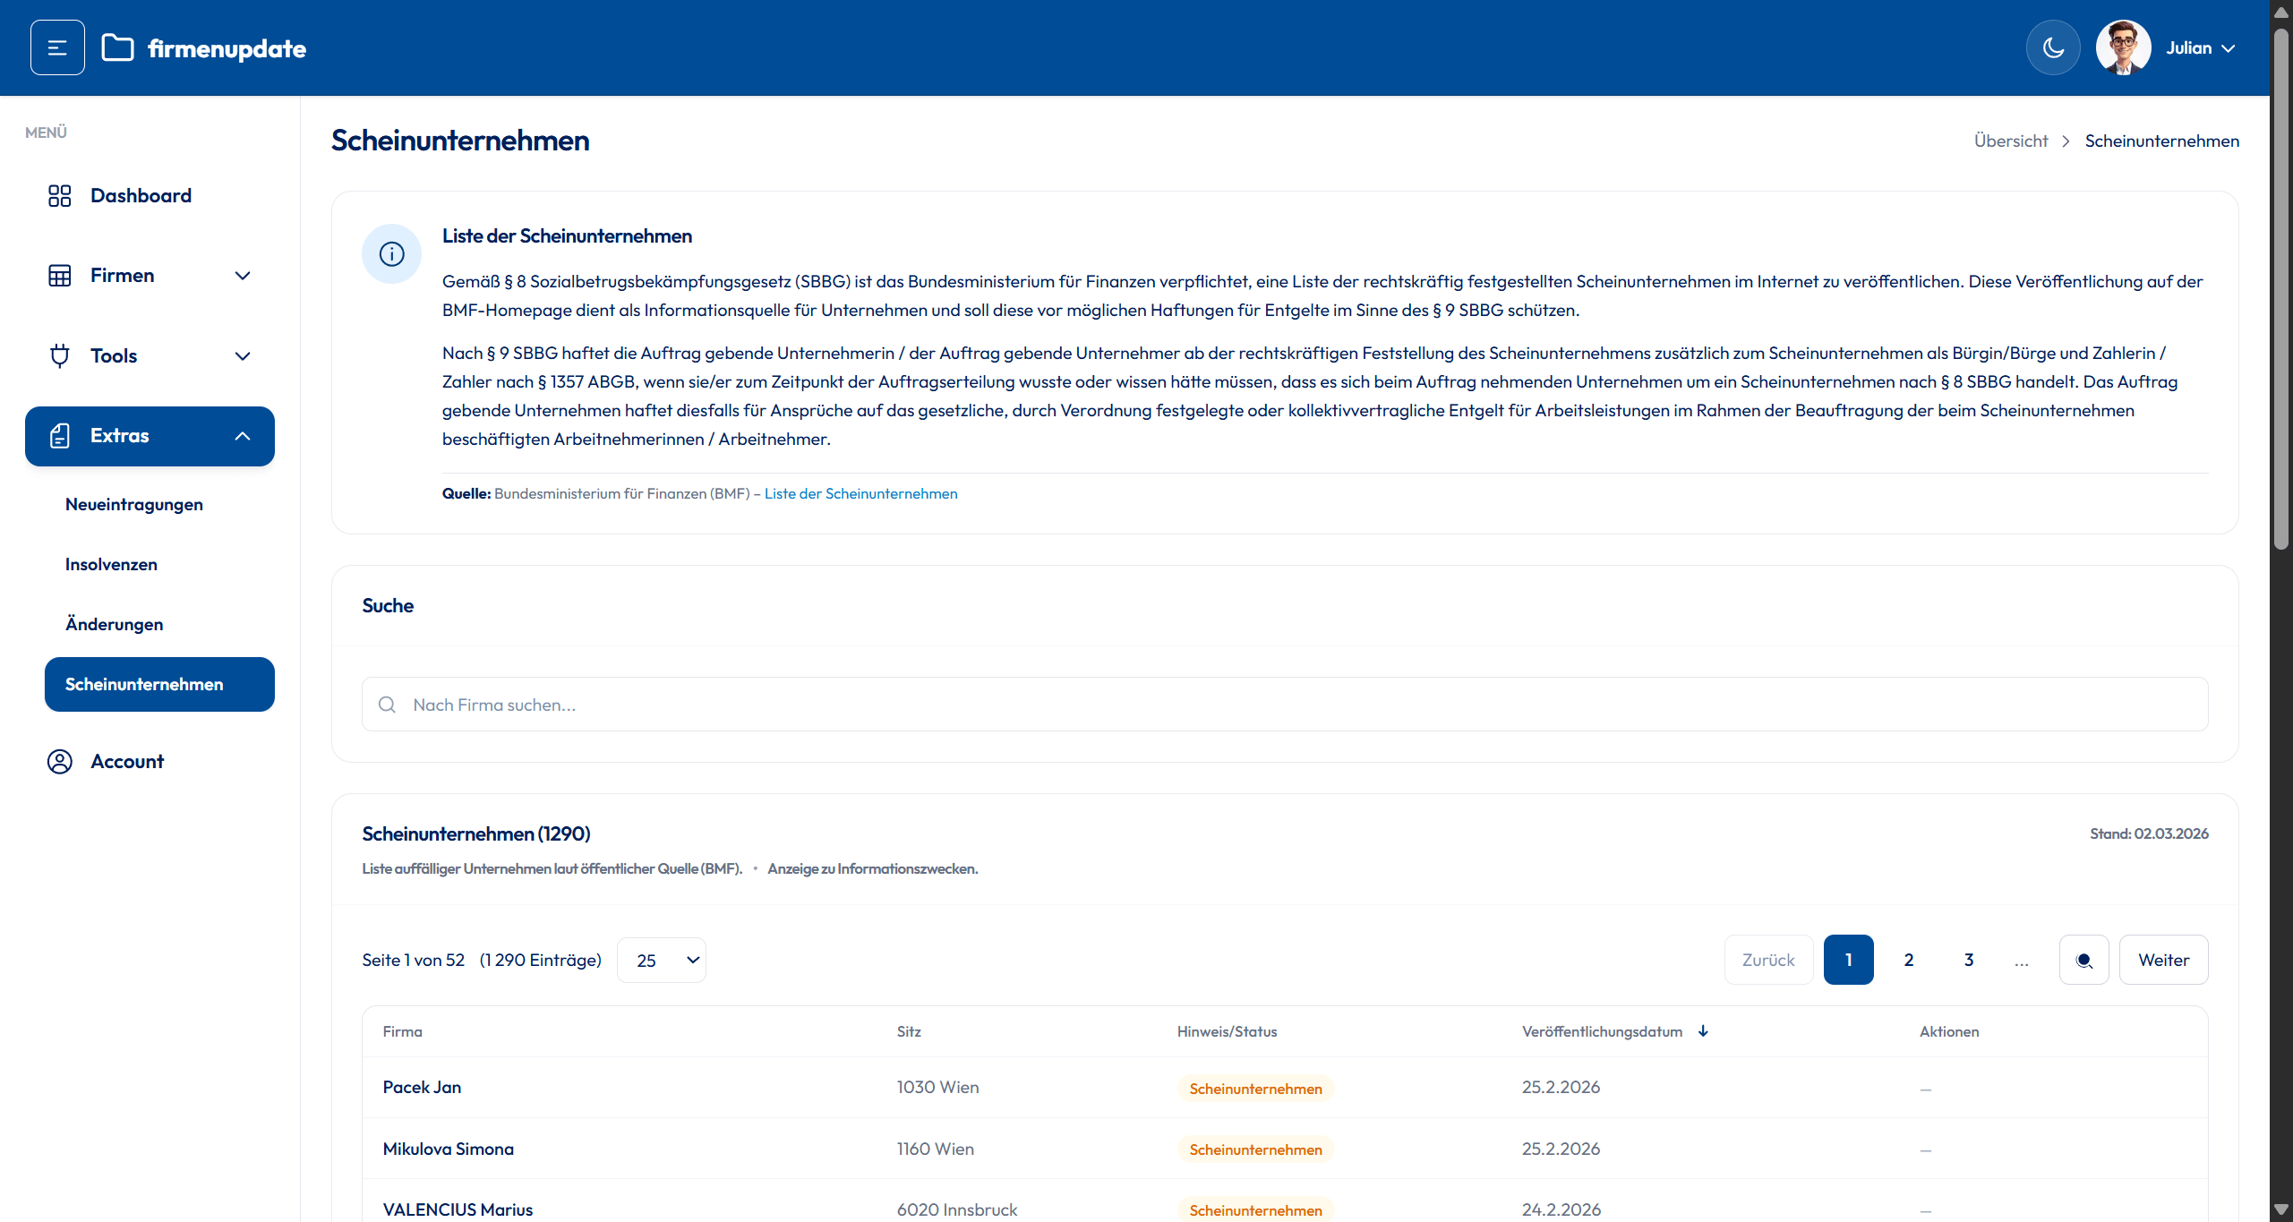2293x1222 pixels.
Task: Open the hamburger menu
Action: 57,47
